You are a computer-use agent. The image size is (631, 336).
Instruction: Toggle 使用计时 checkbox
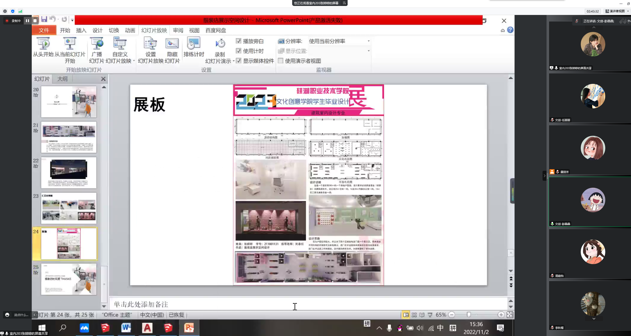pos(238,51)
